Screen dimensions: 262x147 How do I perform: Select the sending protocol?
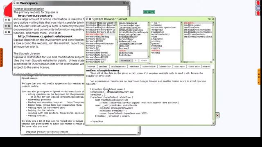pos(166,50)
